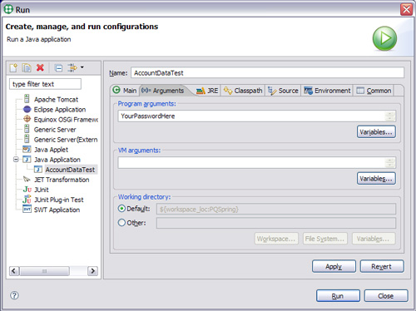Collapse the Java Application tree node
Screen dimensions: 416x311
[x=16, y=160]
